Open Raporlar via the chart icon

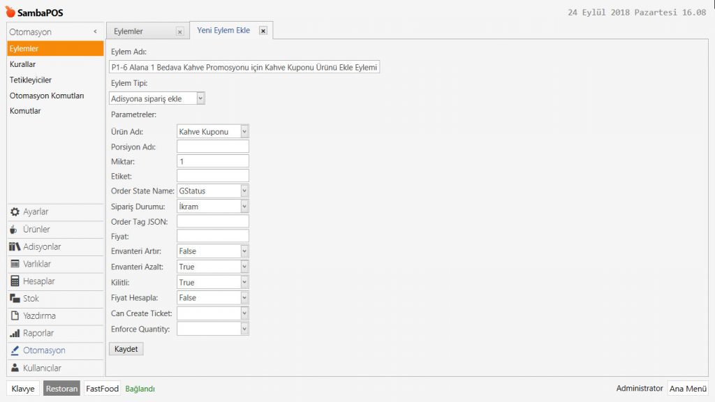pyautogui.click(x=15, y=334)
